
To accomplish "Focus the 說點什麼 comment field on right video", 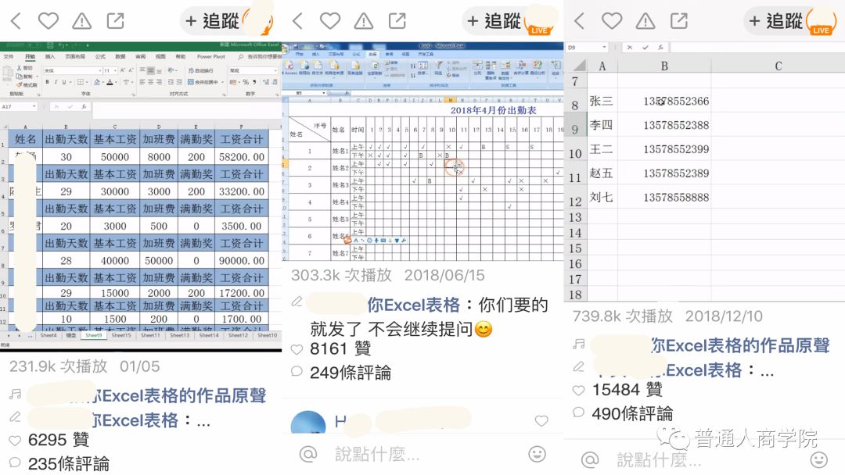I will (659, 460).
